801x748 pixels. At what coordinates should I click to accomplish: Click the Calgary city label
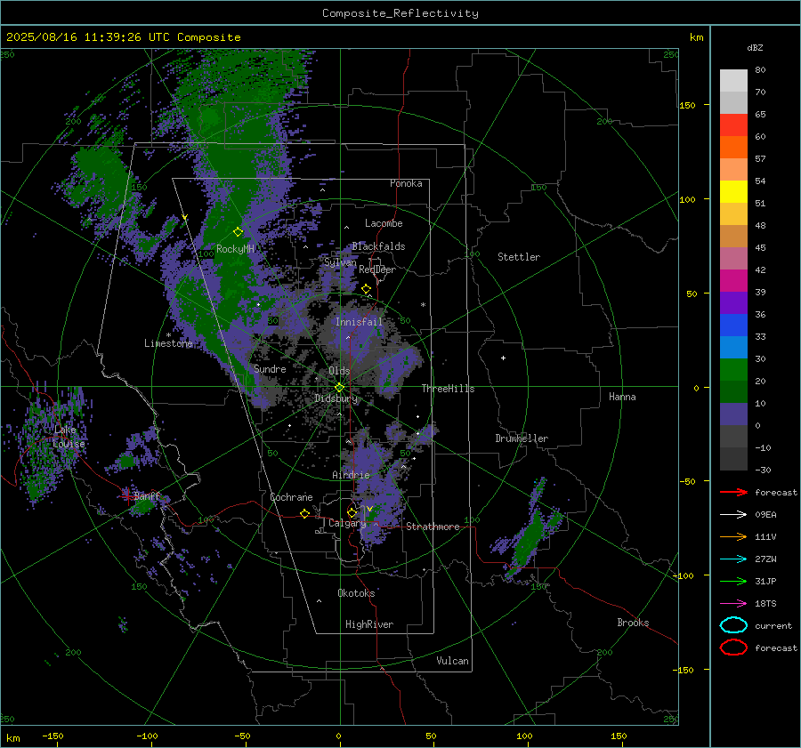point(347,523)
